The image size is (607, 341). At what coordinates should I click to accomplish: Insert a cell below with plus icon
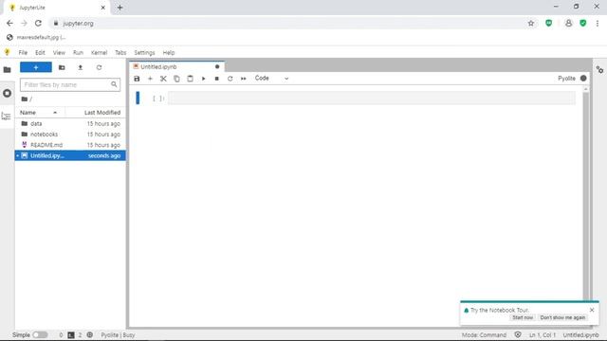coord(150,79)
